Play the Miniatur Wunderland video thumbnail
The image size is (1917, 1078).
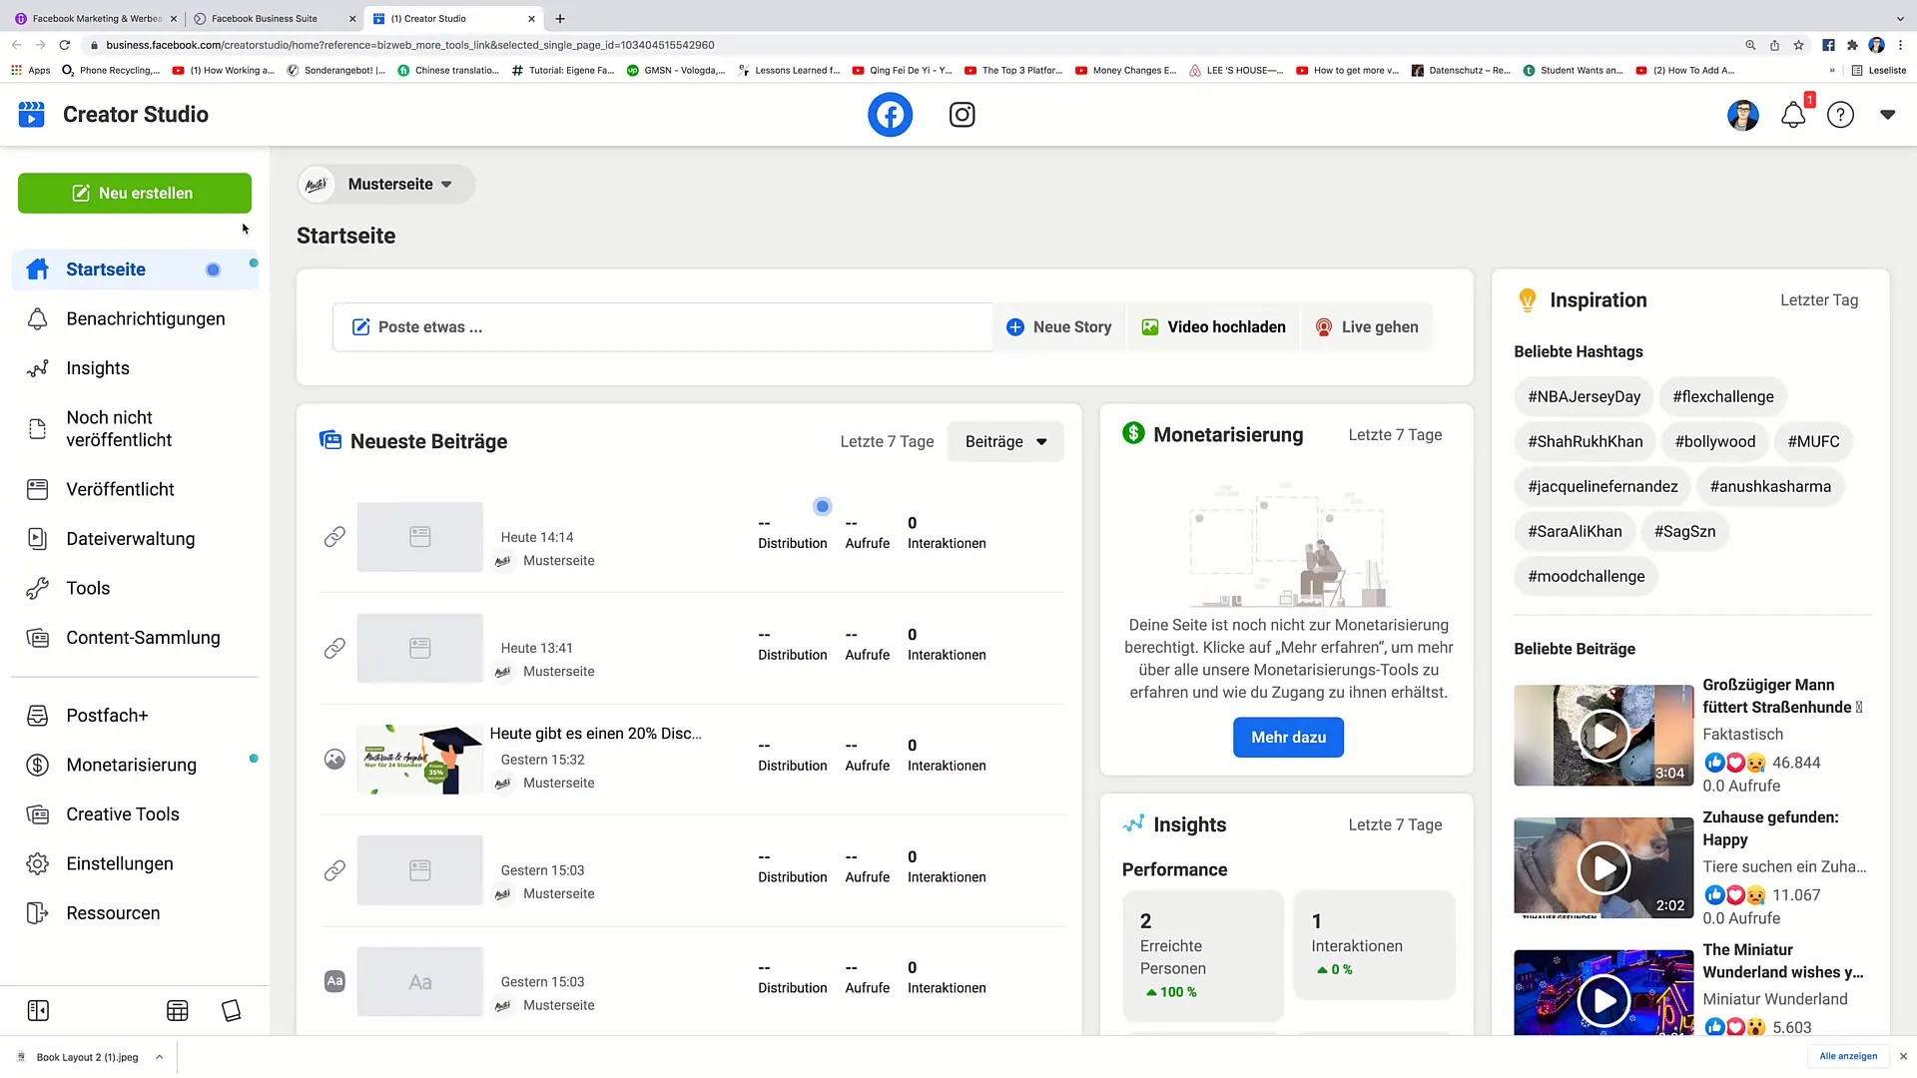[1603, 999]
